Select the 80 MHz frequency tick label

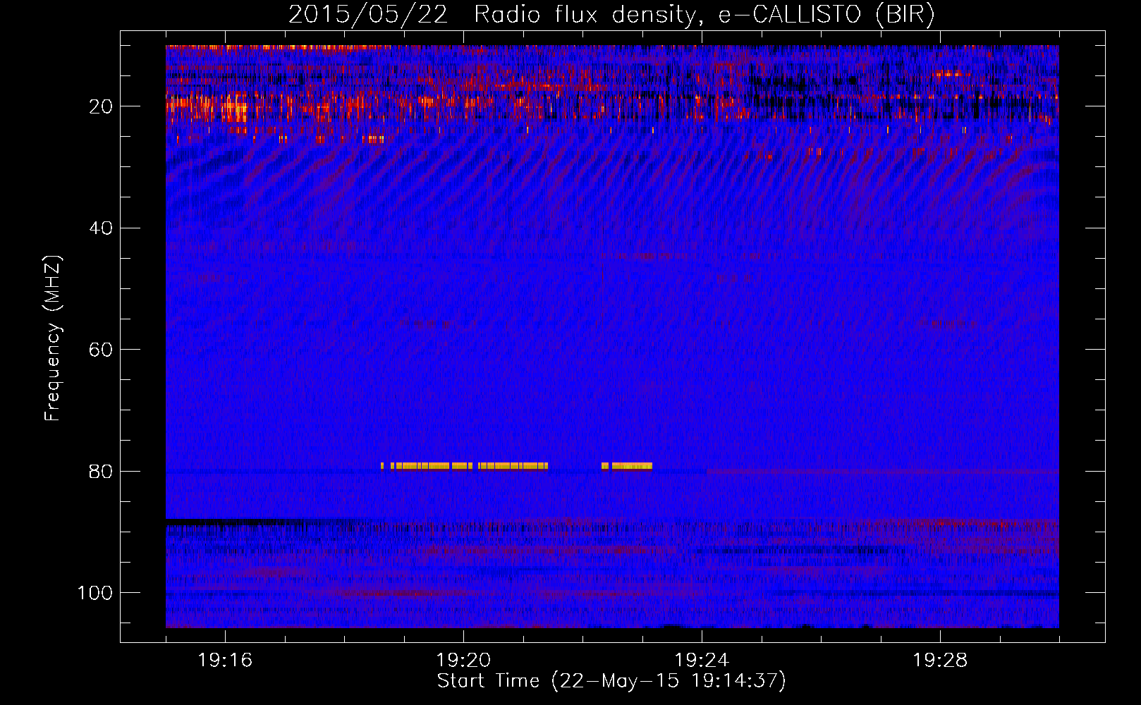coord(101,472)
